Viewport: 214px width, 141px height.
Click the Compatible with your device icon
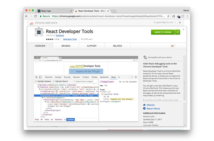[145, 57]
